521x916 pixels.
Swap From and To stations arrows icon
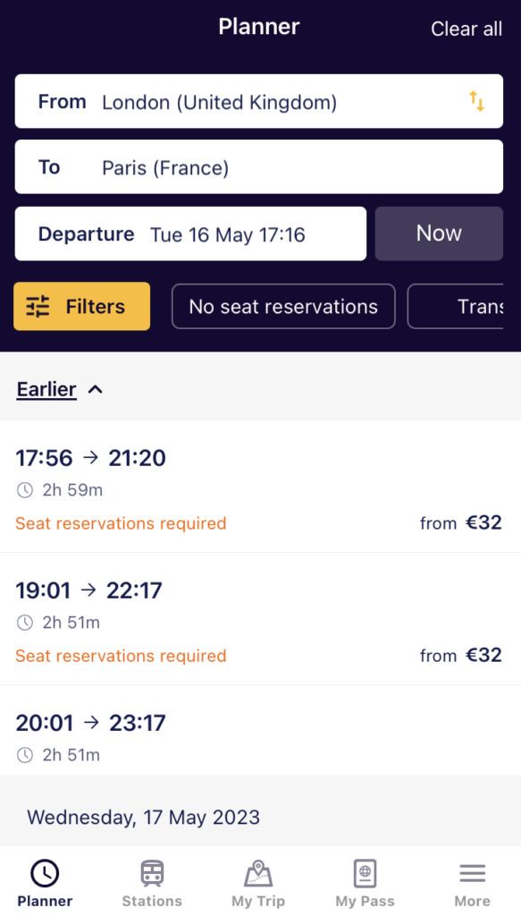[476, 102]
